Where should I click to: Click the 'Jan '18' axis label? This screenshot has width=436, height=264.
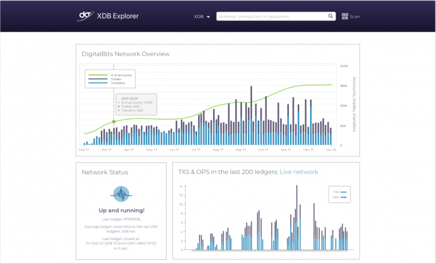[x=331, y=150]
